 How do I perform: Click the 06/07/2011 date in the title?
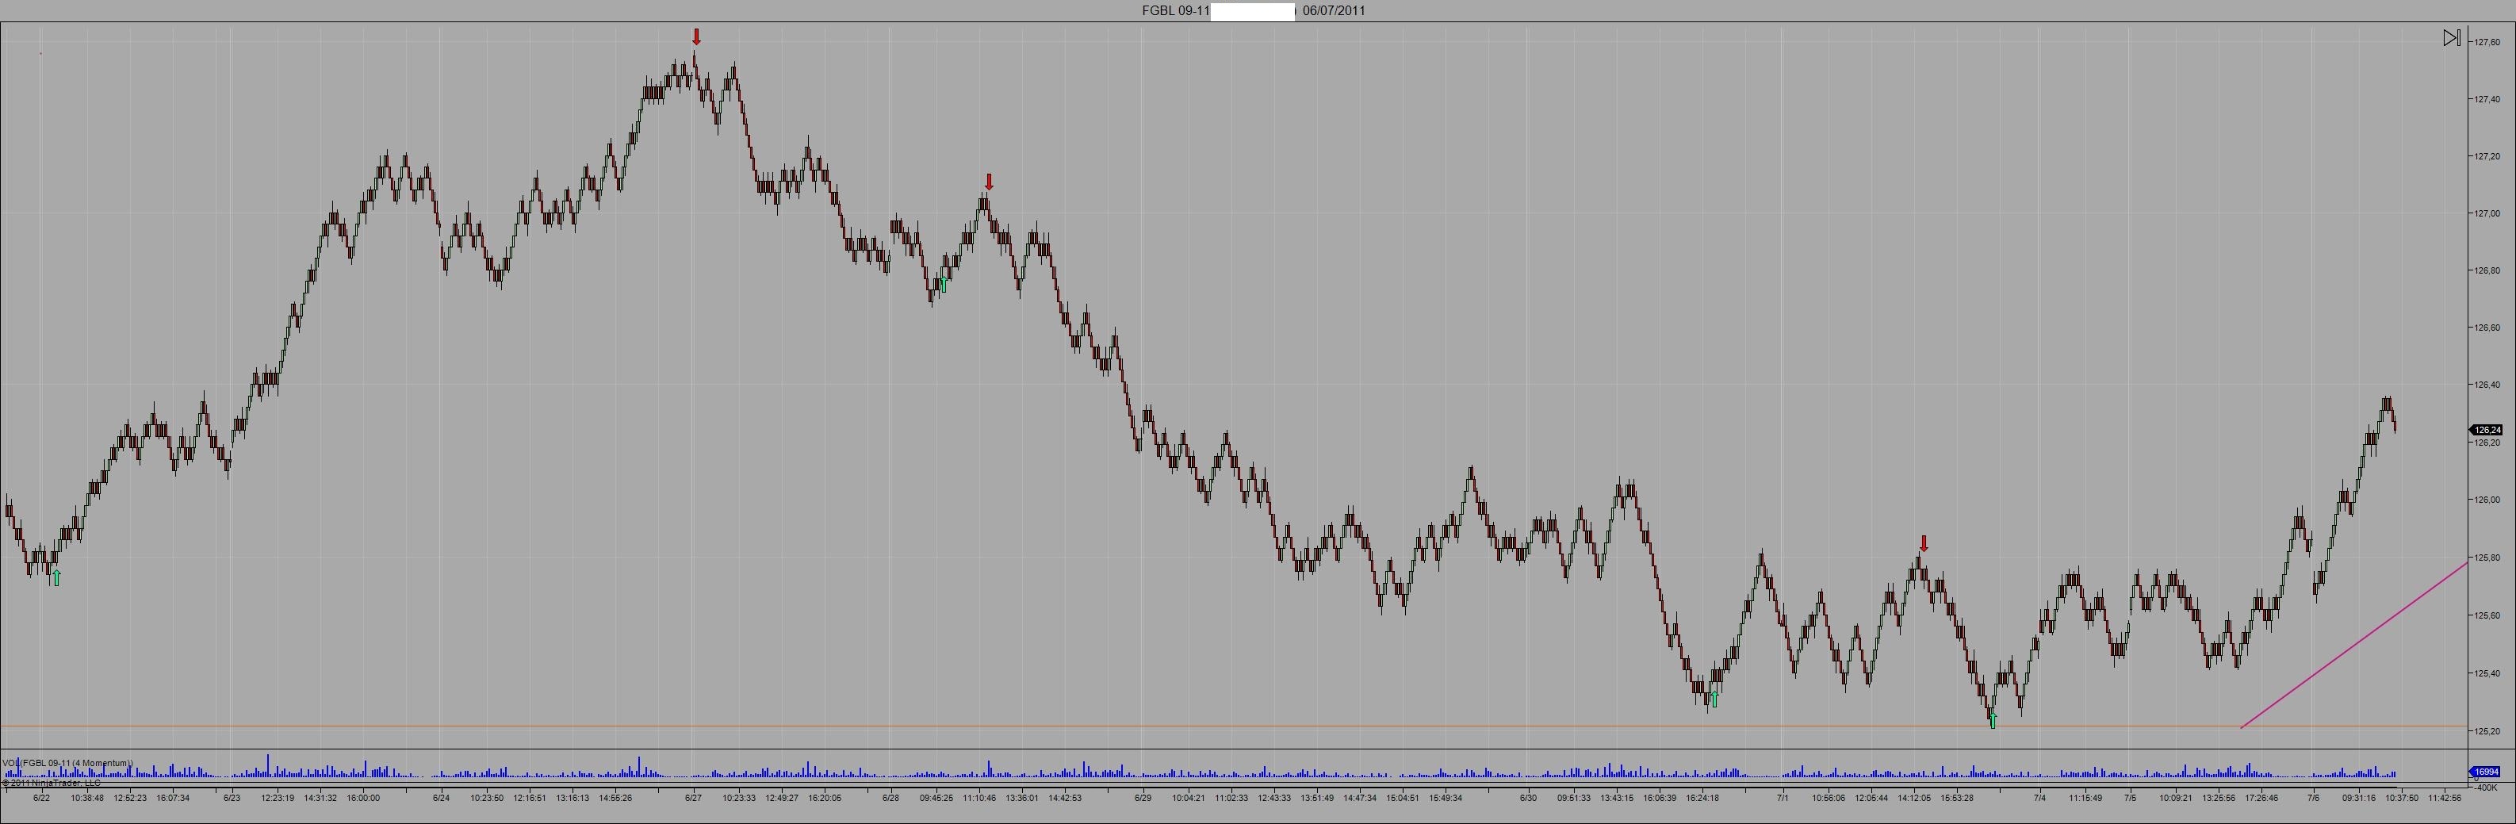[x=1335, y=11]
